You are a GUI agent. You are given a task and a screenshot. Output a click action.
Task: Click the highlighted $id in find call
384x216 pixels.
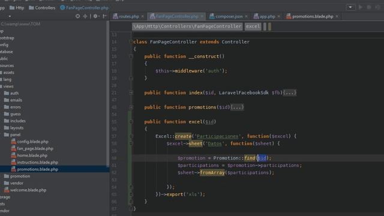[x=262, y=158]
